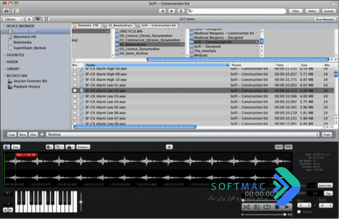The image size is (339, 219).
Task: Check bin box for SF-CK Alarm Low 05.wav
Action: pyautogui.click(x=75, y=107)
